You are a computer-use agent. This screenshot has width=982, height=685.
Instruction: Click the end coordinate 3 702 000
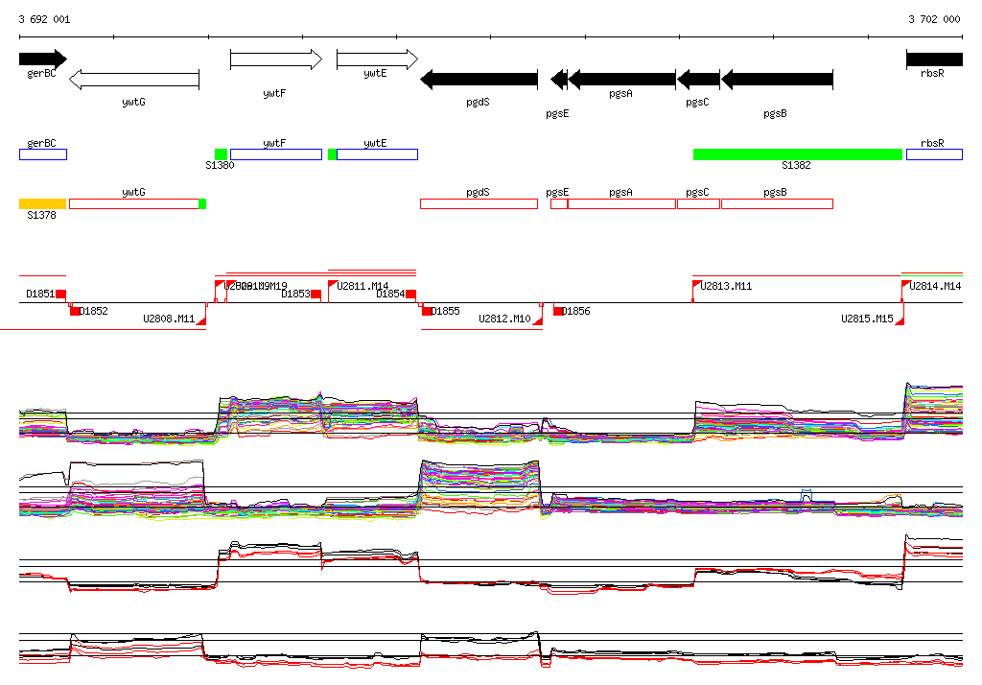(x=934, y=19)
